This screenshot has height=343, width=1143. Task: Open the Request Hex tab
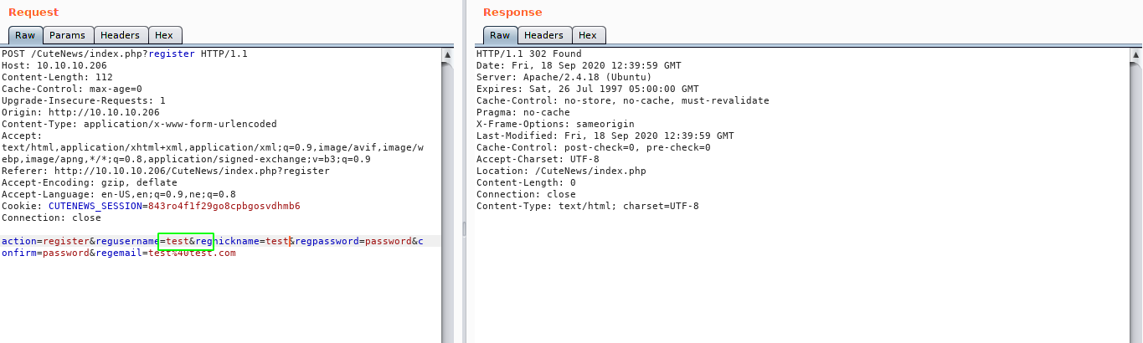[x=164, y=35]
